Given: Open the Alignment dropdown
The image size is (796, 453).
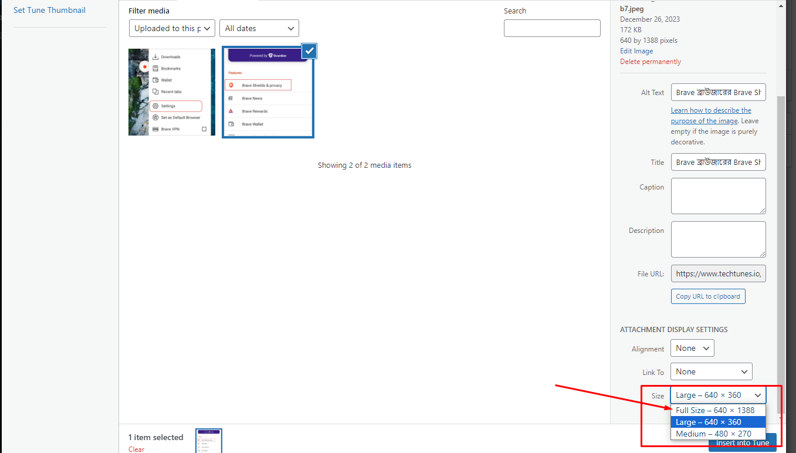Looking at the screenshot, I should coord(692,349).
